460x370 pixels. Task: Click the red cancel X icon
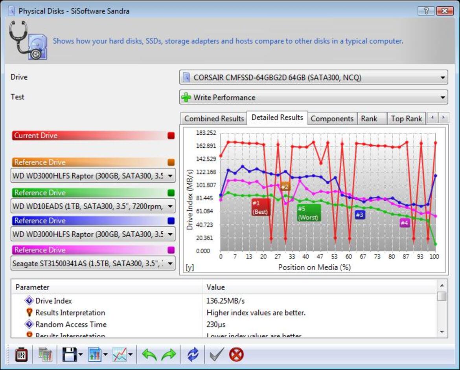tap(236, 355)
